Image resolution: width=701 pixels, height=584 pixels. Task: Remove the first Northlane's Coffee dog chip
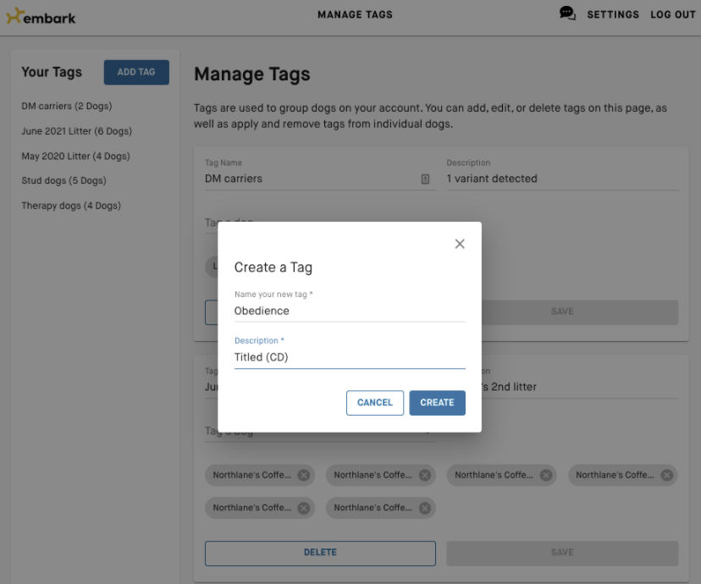[x=304, y=475]
